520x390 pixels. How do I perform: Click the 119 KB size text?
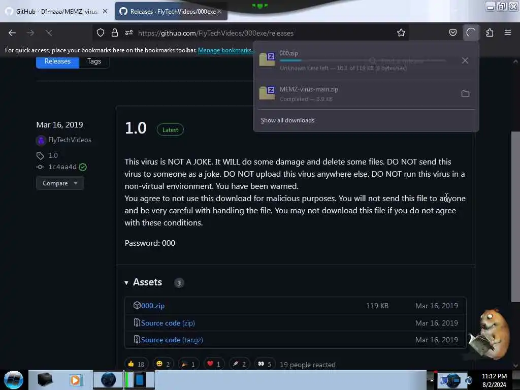click(377, 306)
